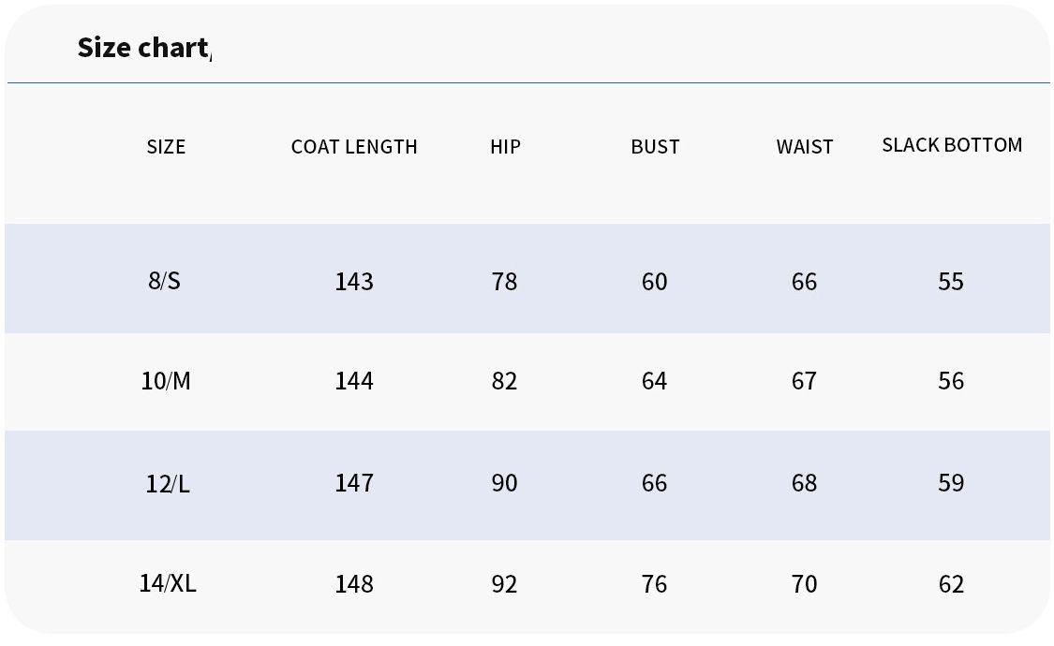Select the SLACK BOTTOM column header
The width and height of the screenshot is (1054, 646).
tap(952, 145)
